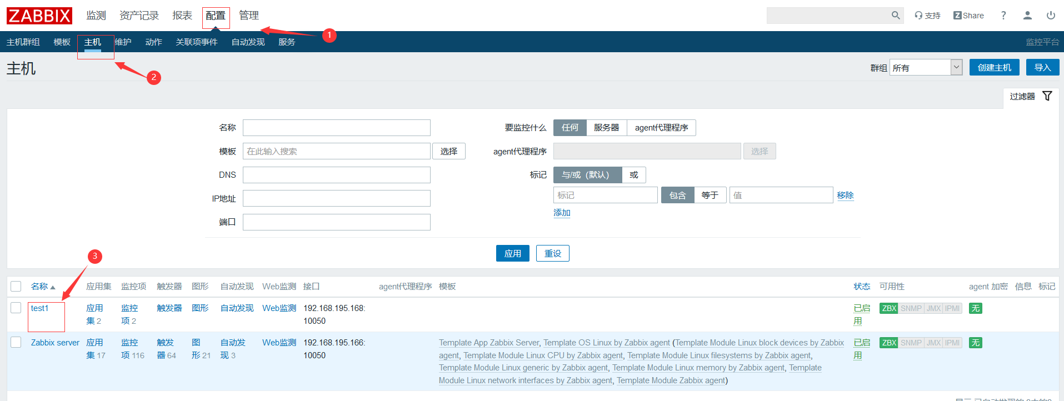Tick the select-all hosts checkbox
The image size is (1064, 401).
pos(16,286)
